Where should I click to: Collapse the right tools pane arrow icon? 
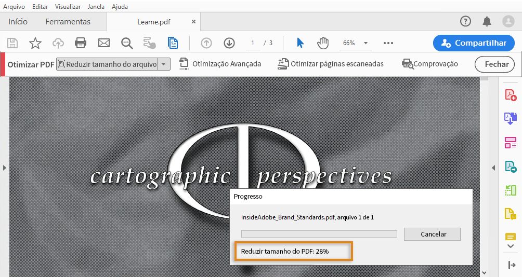[x=512, y=265]
